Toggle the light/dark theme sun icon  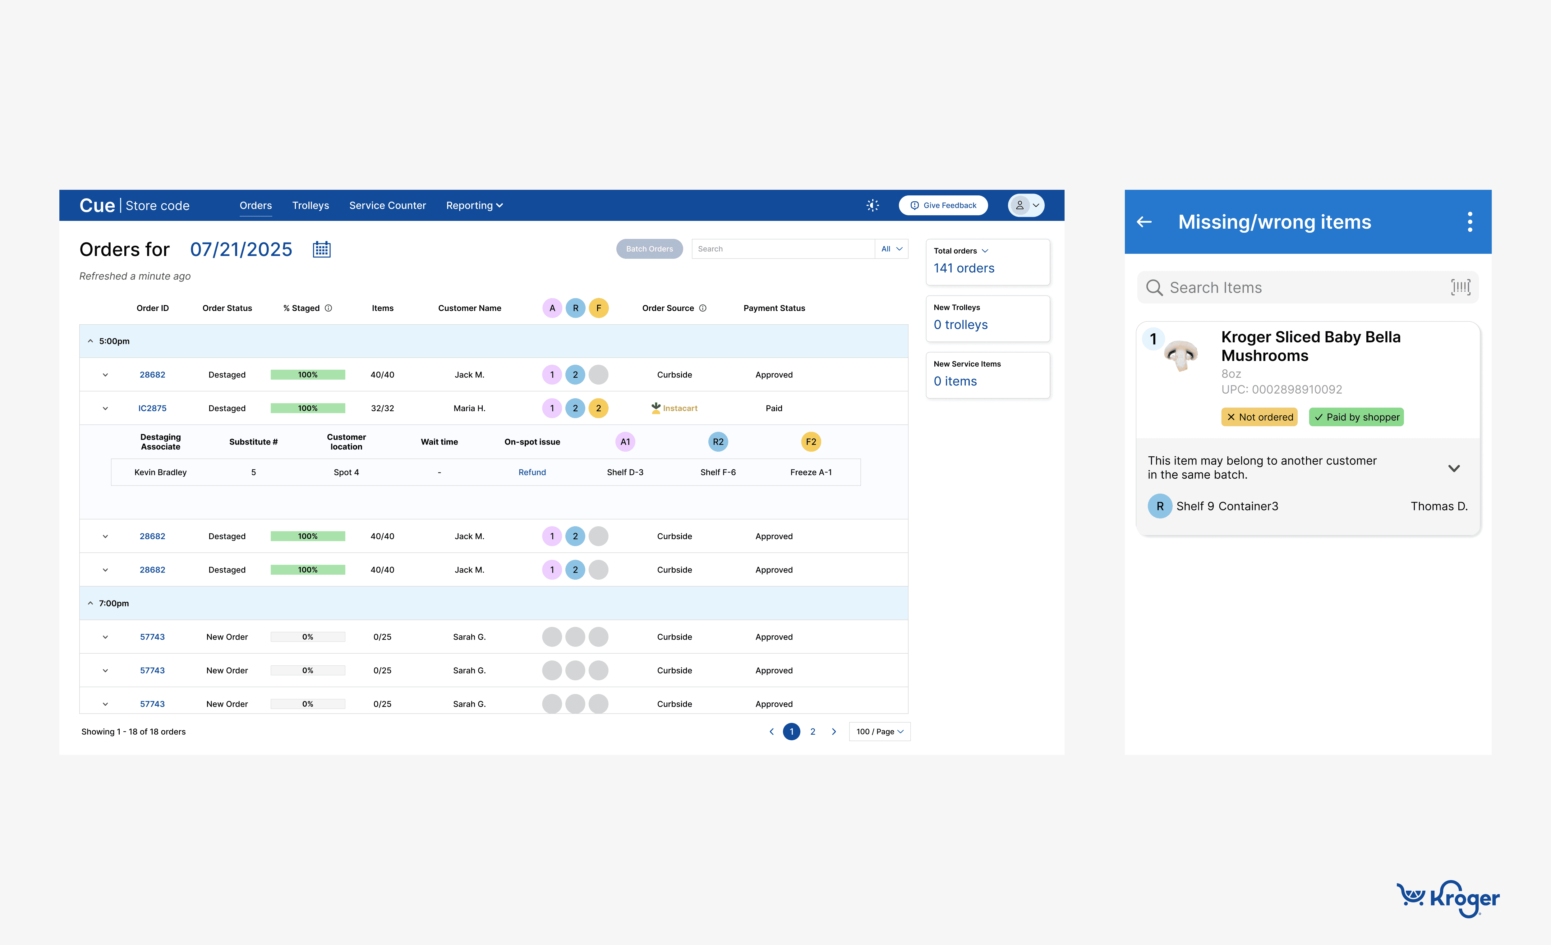pos(872,205)
